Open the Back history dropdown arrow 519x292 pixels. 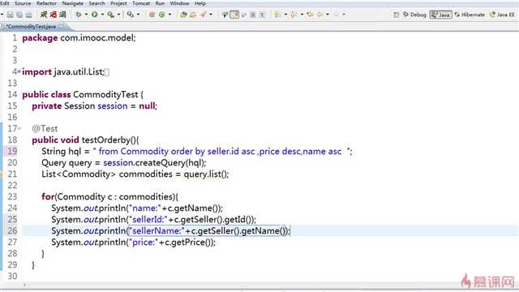click(x=328, y=15)
